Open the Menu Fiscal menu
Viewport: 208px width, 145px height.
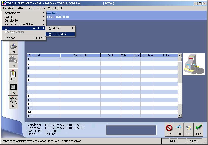point(55,8)
